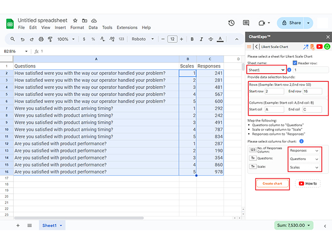Open the Responses column dropdown
332x242 pixels.
coord(304,150)
